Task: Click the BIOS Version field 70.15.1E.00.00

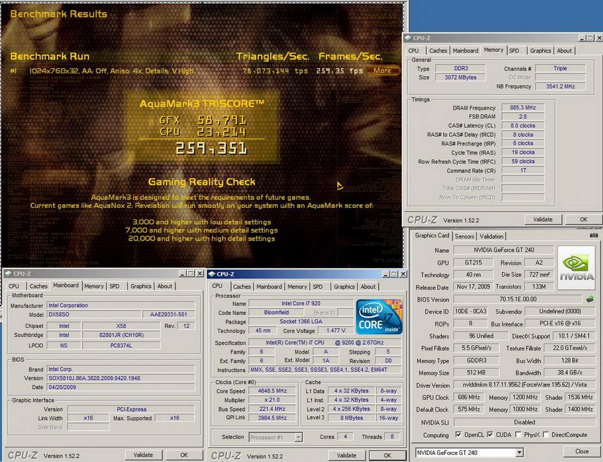Action: click(x=518, y=299)
